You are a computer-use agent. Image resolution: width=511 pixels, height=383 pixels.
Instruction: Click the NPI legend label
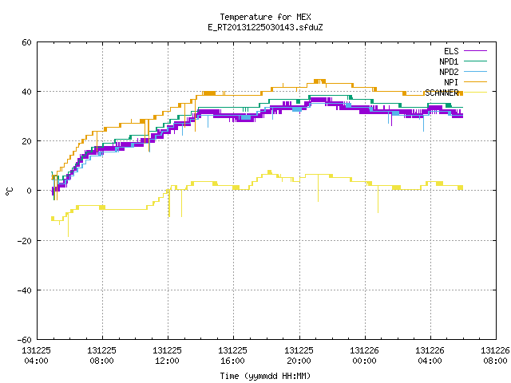tap(451, 82)
